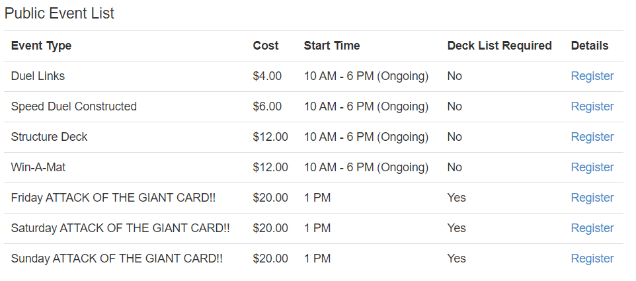Viewport: 636px width, 281px height.
Task: Register for Saturday ATTACK OF THE GIANT CARD
Action: [x=592, y=228]
